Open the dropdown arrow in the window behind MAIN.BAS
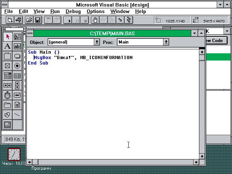This screenshot has height=174, width=232. click(227, 31)
